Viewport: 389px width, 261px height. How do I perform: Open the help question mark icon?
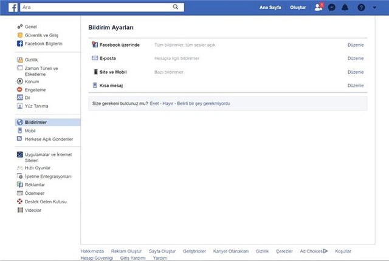click(x=361, y=7)
